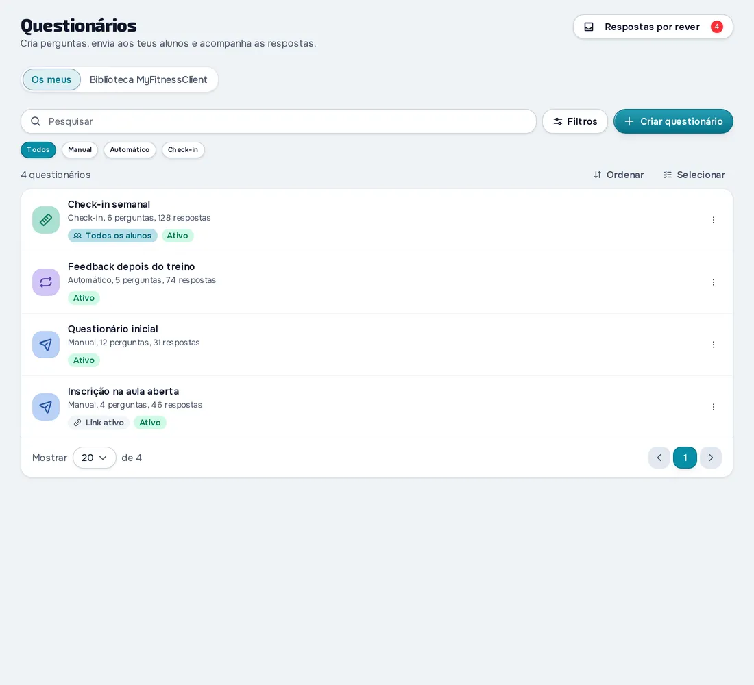Click the Link ativo tag
The width and height of the screenshot is (754, 685).
click(99, 423)
